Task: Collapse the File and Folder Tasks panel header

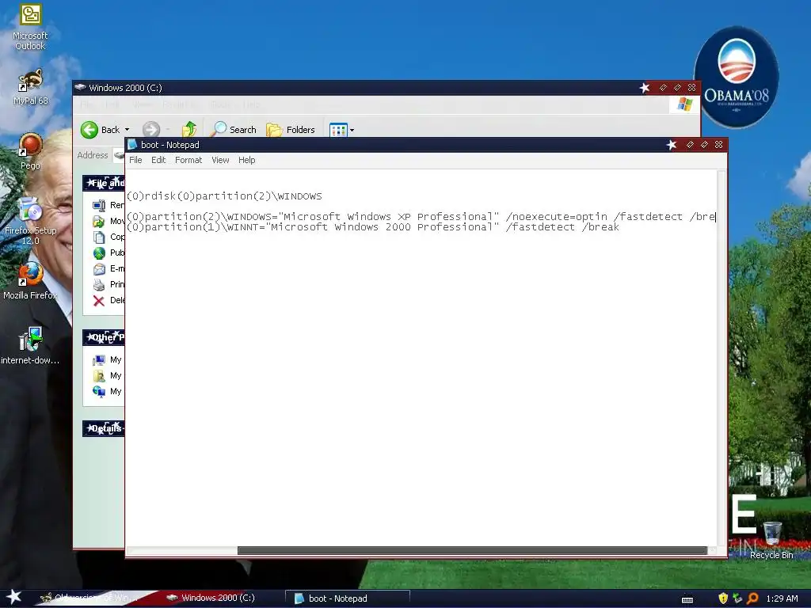Action: pos(104,183)
